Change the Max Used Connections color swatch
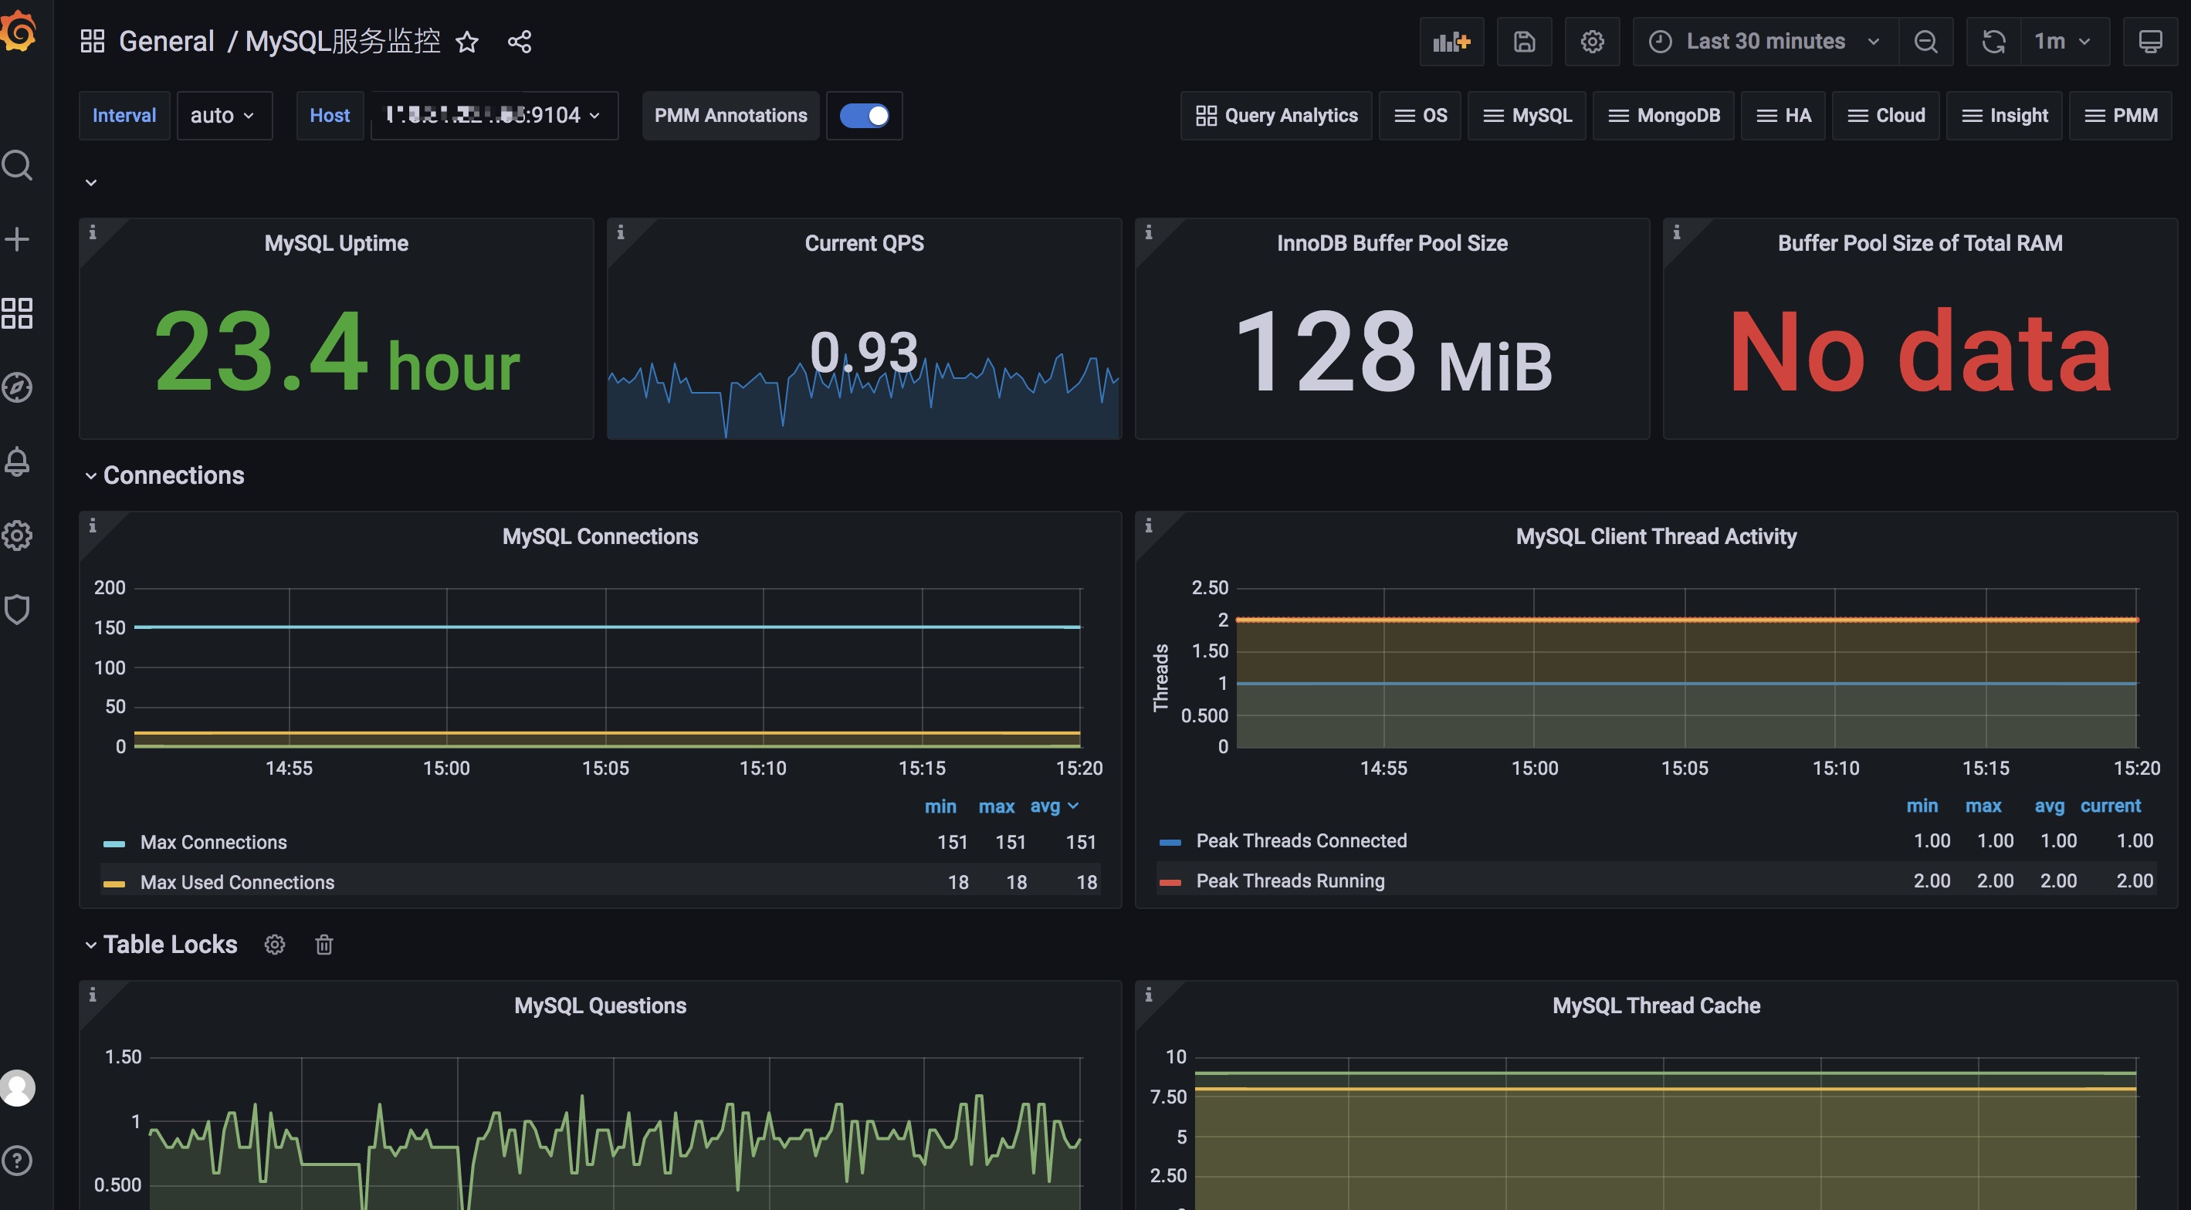 [114, 884]
